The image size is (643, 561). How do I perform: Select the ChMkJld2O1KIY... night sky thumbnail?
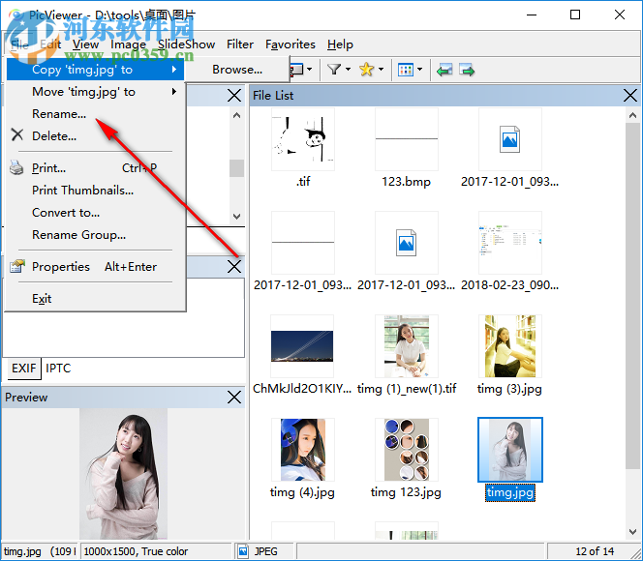(302, 346)
